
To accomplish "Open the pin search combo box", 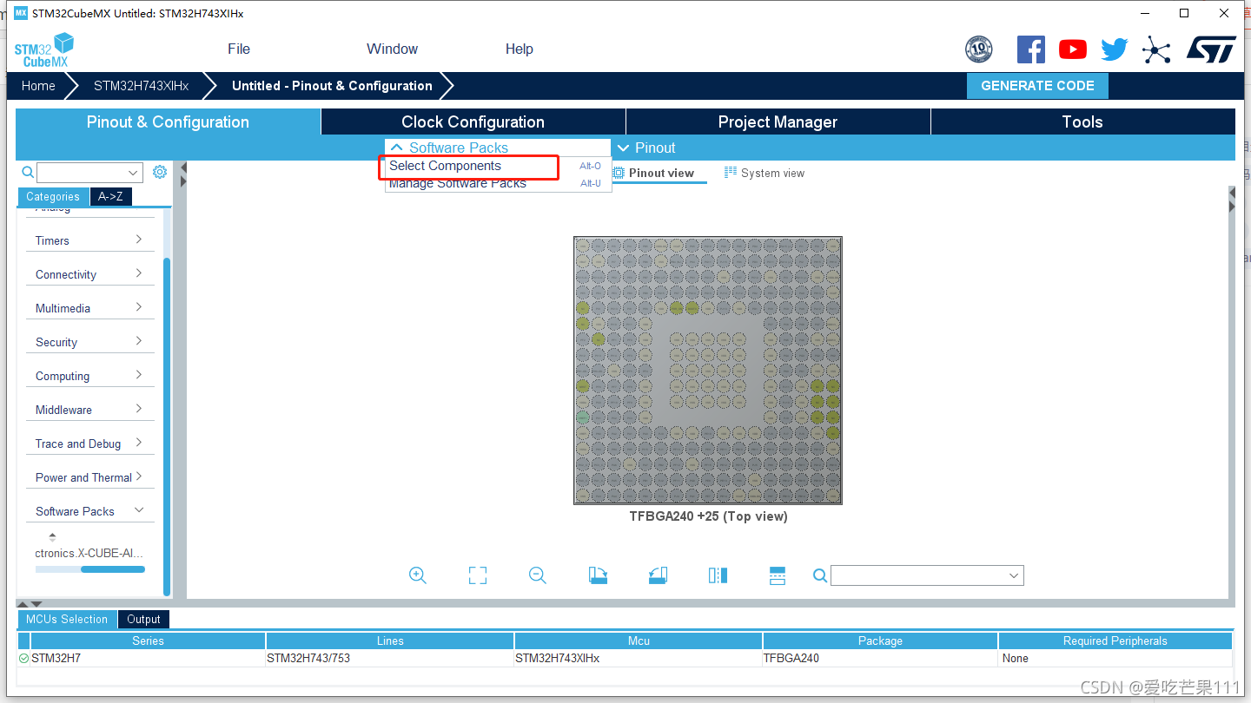I will (x=927, y=575).
